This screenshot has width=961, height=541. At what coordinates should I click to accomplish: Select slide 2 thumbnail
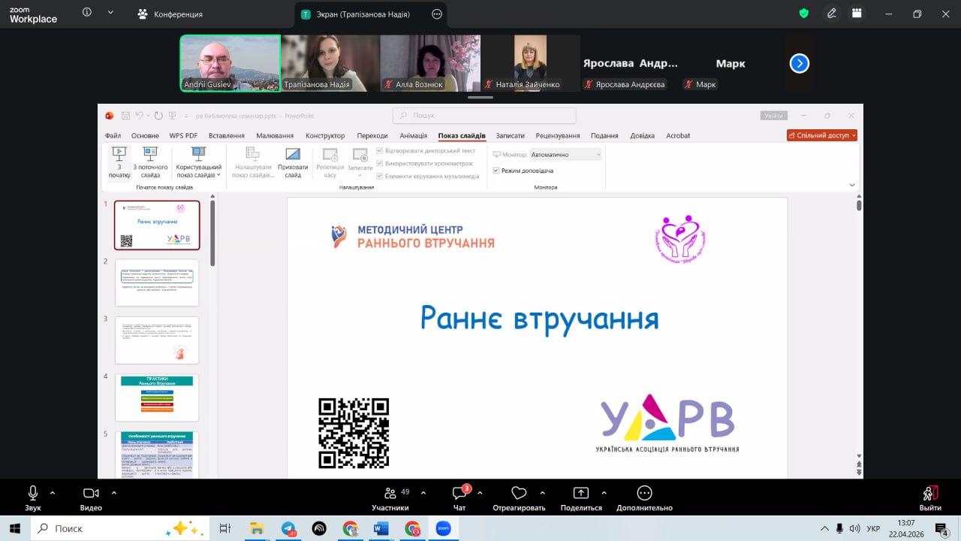tap(157, 283)
